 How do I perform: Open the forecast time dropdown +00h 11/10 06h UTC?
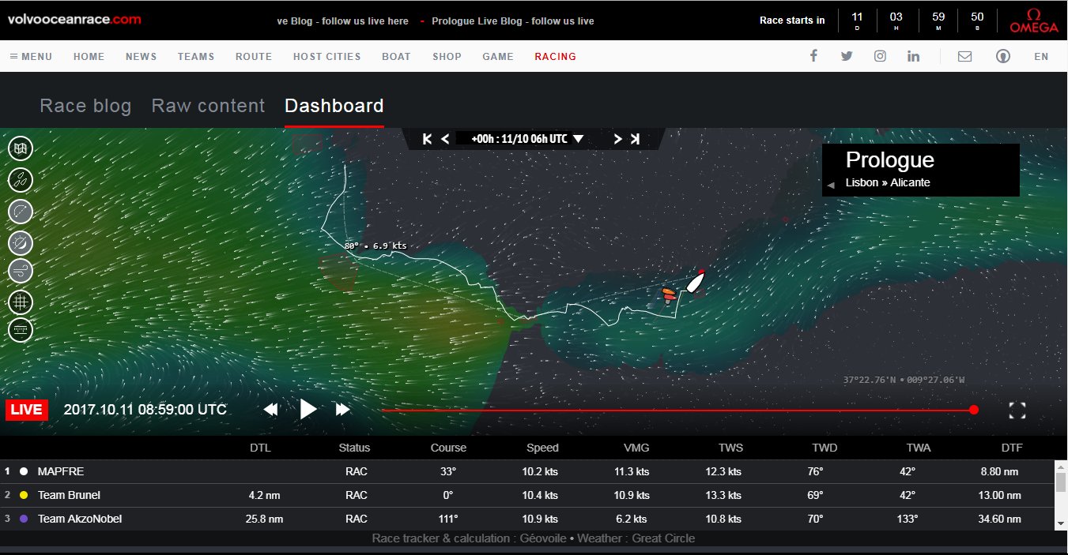click(527, 139)
